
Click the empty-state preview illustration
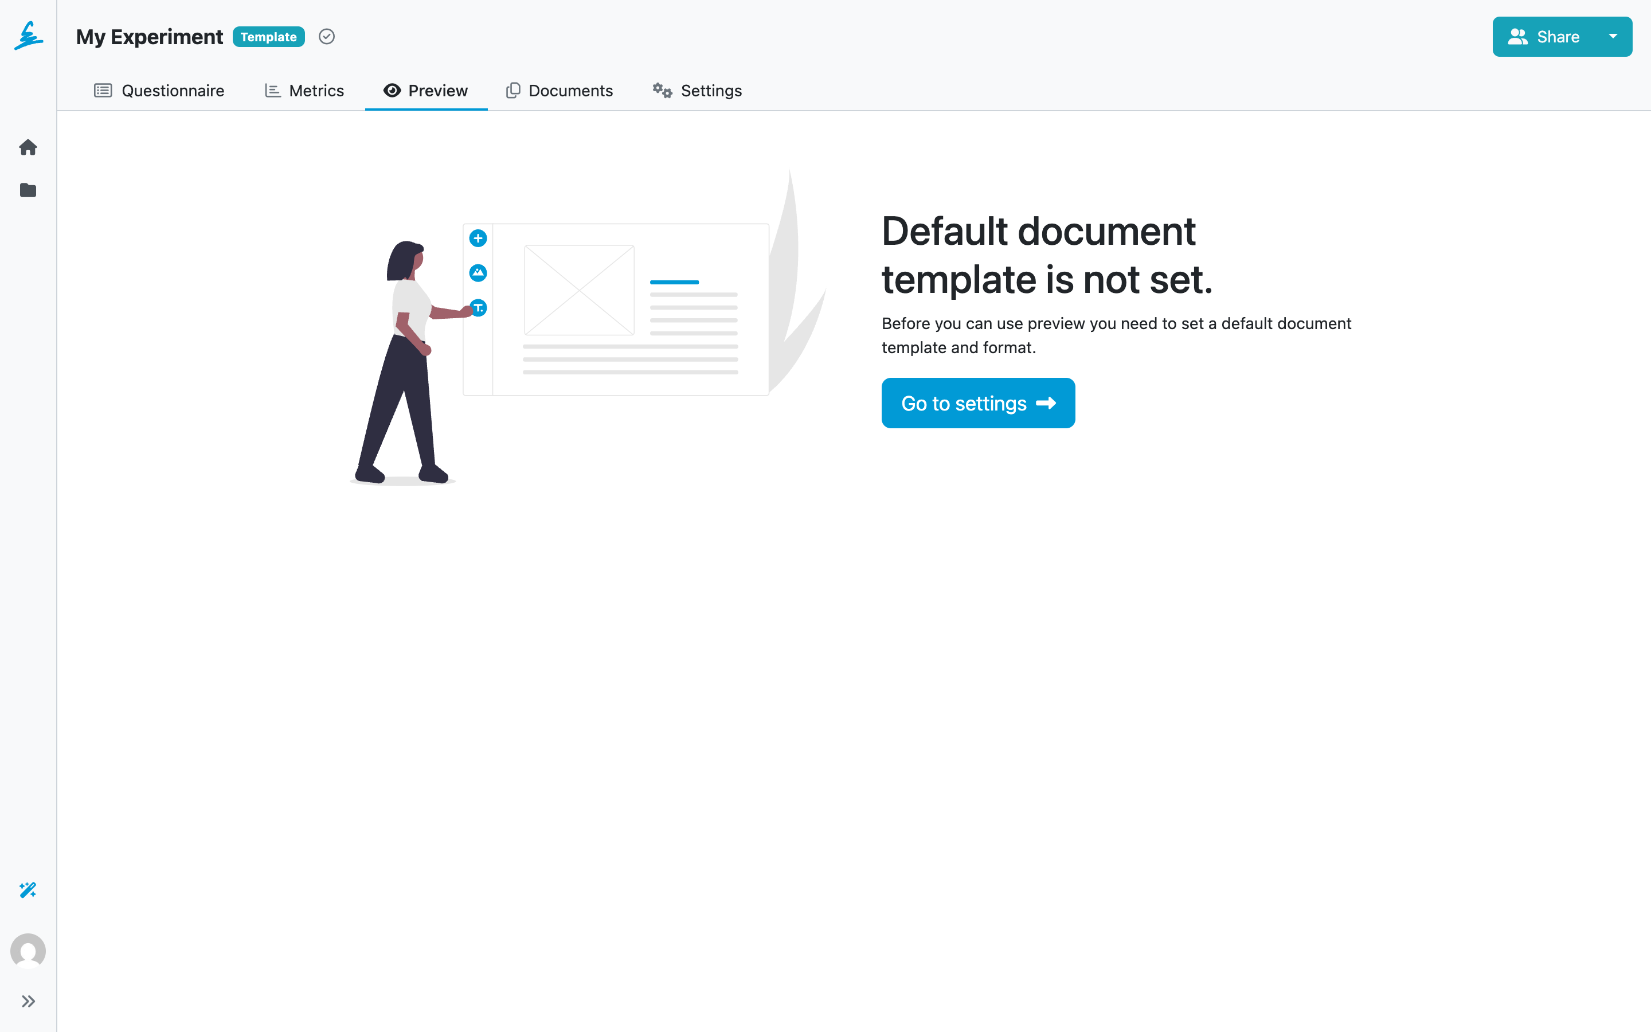[588, 327]
